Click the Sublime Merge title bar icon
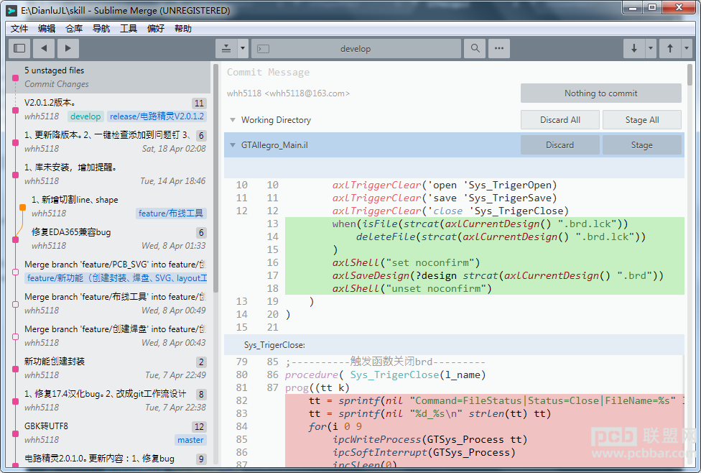This screenshot has height=473, width=701. [12, 10]
